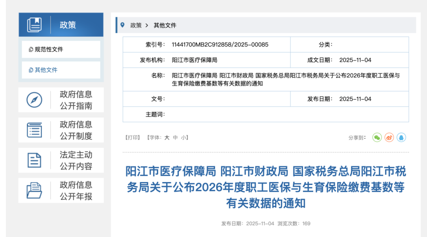Click the document icon beside 法定主动公开内容

35,160
